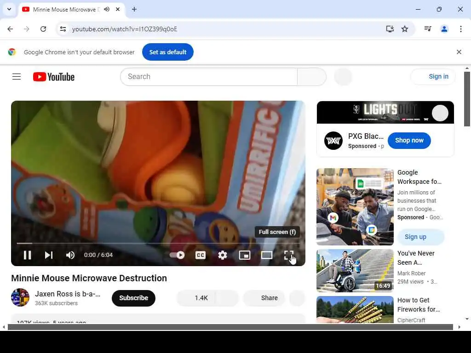This screenshot has width=471, height=353.
Task: Click Sign up on Workspace ad
Action: [420, 237]
